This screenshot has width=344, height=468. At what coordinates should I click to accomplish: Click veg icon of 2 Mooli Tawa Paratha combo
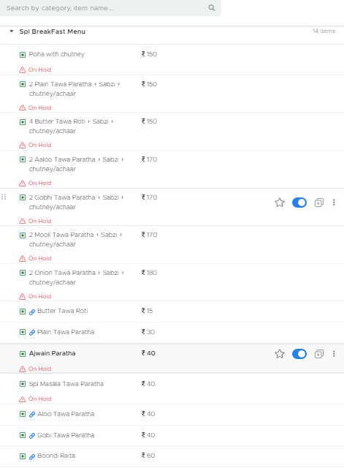23,235
